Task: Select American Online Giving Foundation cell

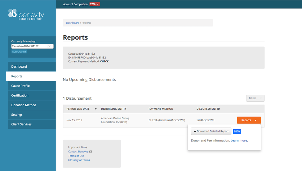Action: (x=115, y=120)
